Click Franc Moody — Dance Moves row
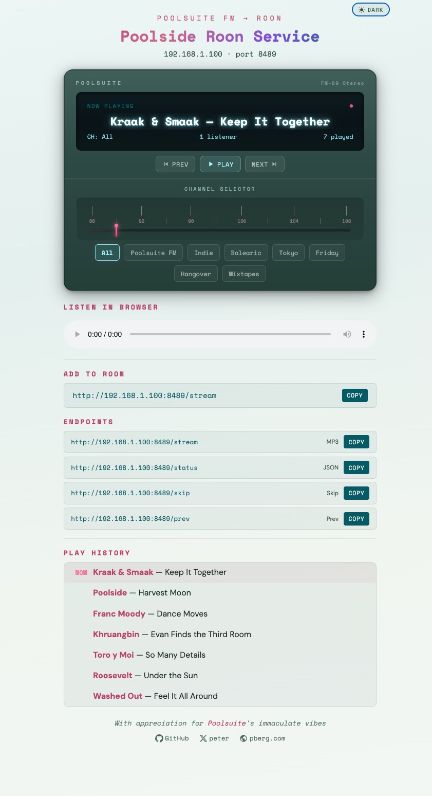432x796 pixels. pyautogui.click(x=220, y=613)
